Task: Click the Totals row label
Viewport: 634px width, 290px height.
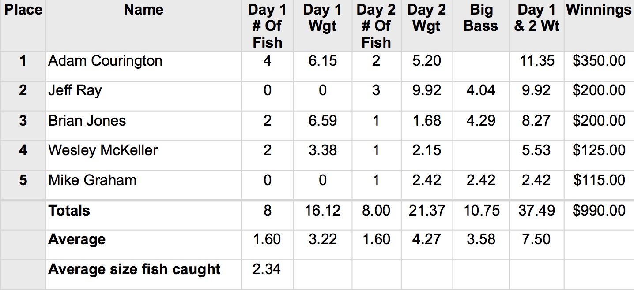Action: [69, 211]
